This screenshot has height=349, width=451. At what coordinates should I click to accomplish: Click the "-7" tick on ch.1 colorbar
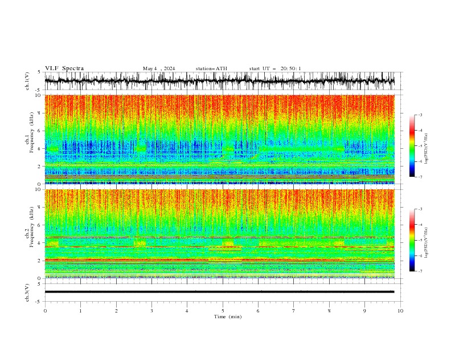[x=420, y=177]
